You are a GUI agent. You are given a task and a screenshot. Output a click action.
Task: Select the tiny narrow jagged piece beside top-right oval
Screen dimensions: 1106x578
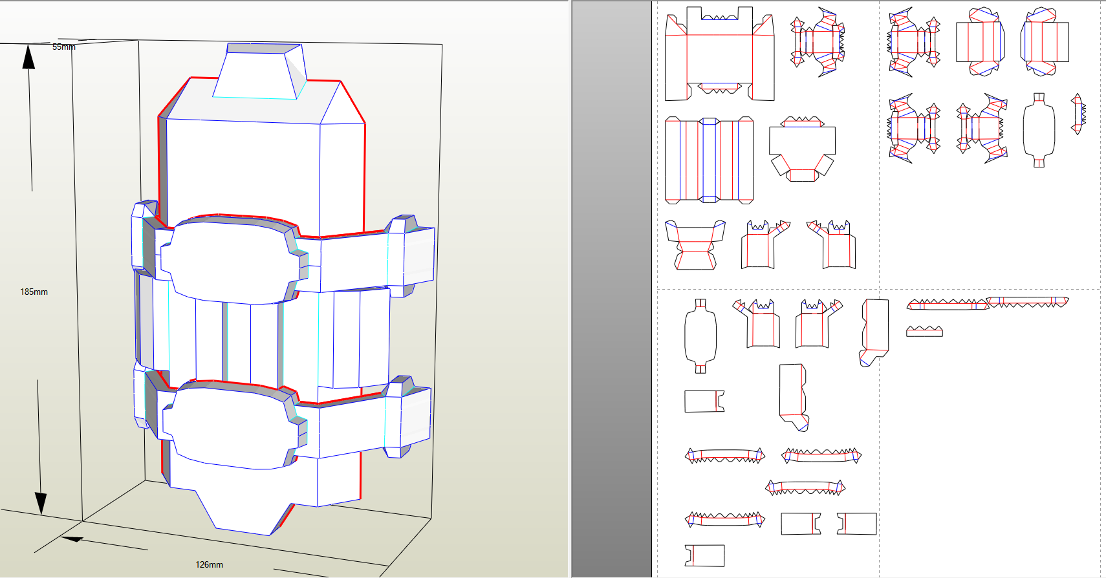[1078, 114]
